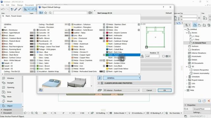Select the Object tool

tap(10, 106)
